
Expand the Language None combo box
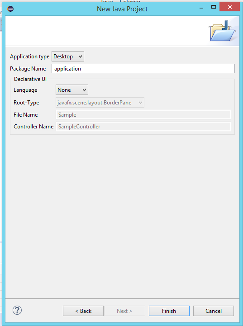[x=72, y=90]
